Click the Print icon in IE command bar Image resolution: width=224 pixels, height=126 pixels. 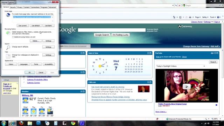coord(190,17)
